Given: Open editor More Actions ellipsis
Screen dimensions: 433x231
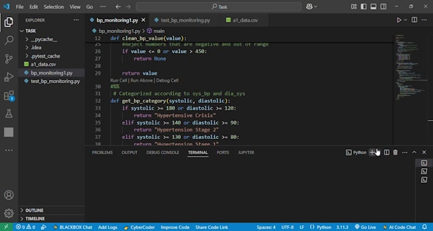Looking at the screenshot, I should coord(424,20).
